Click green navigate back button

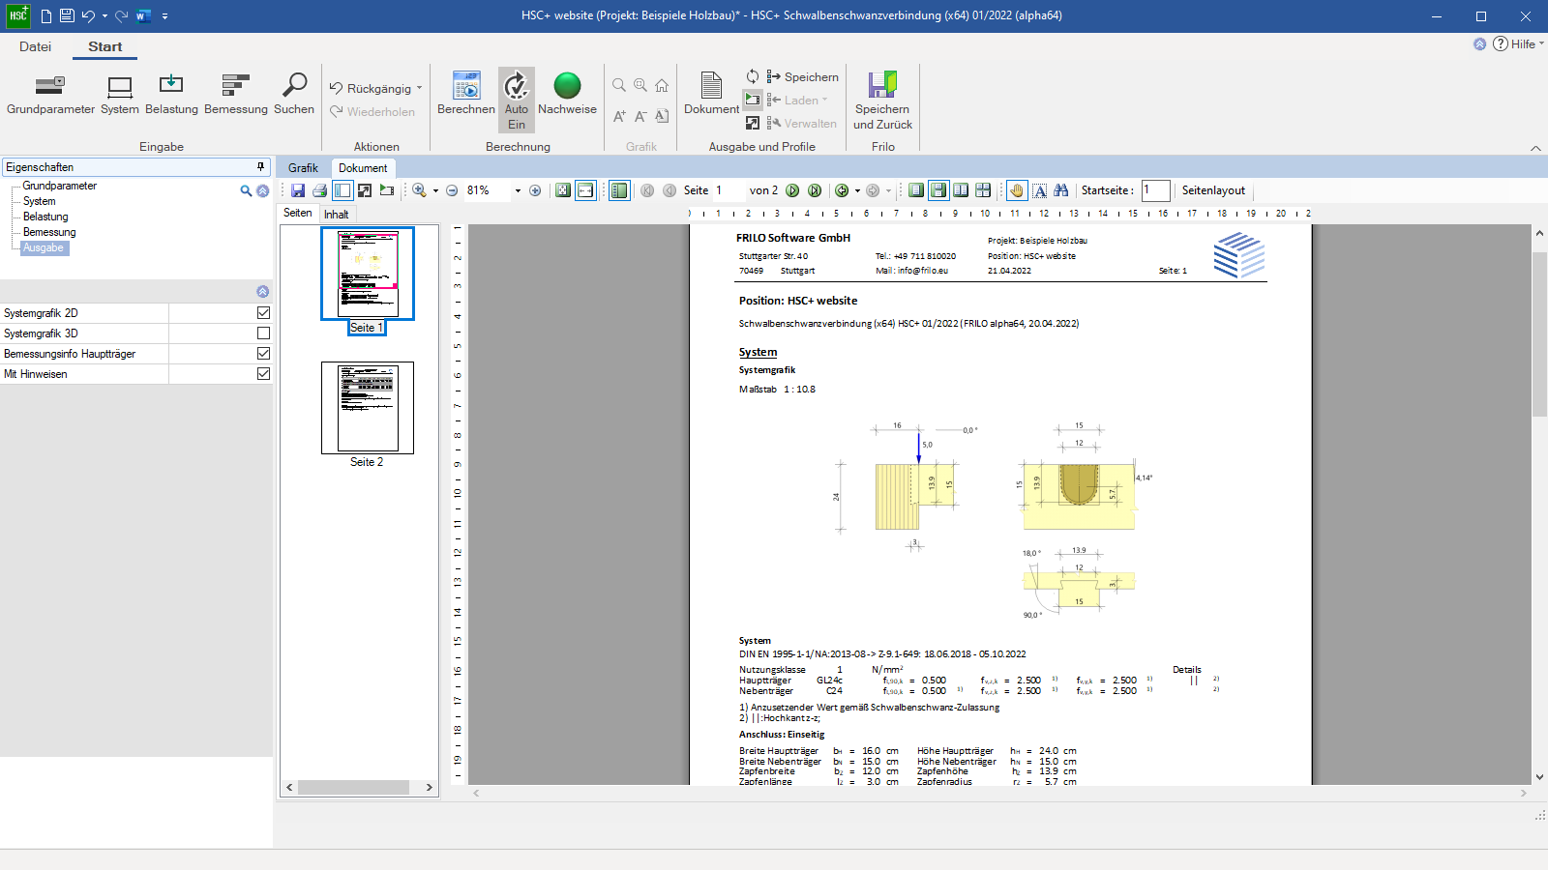point(842,190)
